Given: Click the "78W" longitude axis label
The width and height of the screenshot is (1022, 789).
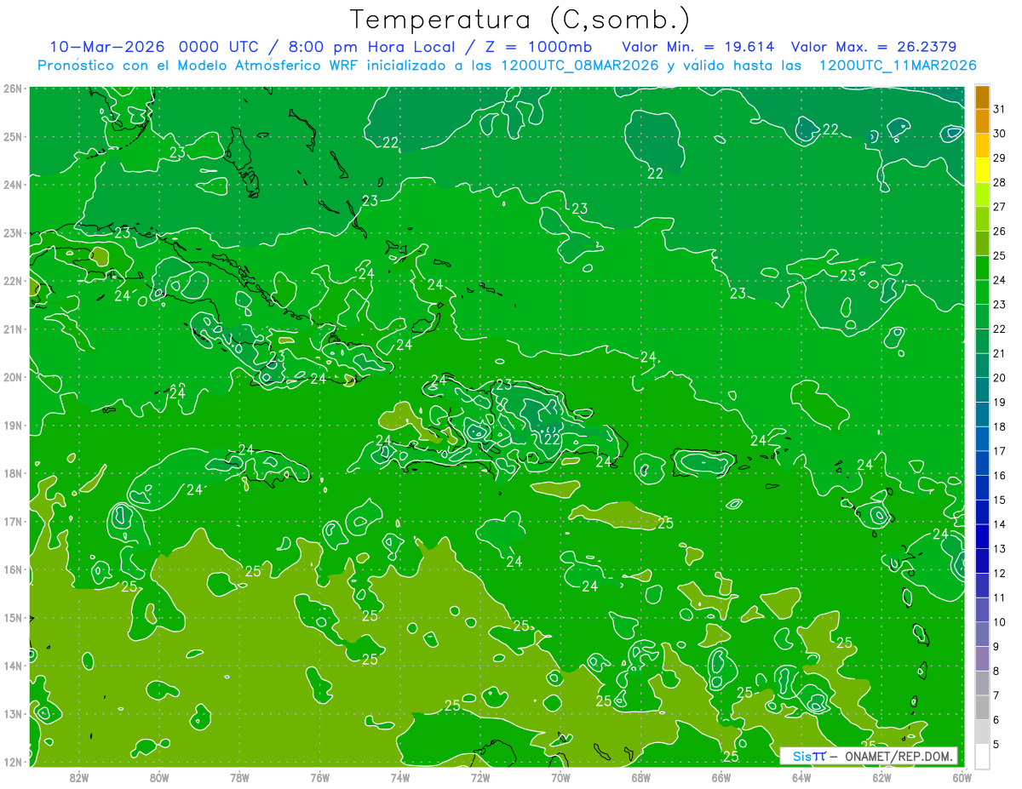Looking at the screenshot, I should pos(239,776).
